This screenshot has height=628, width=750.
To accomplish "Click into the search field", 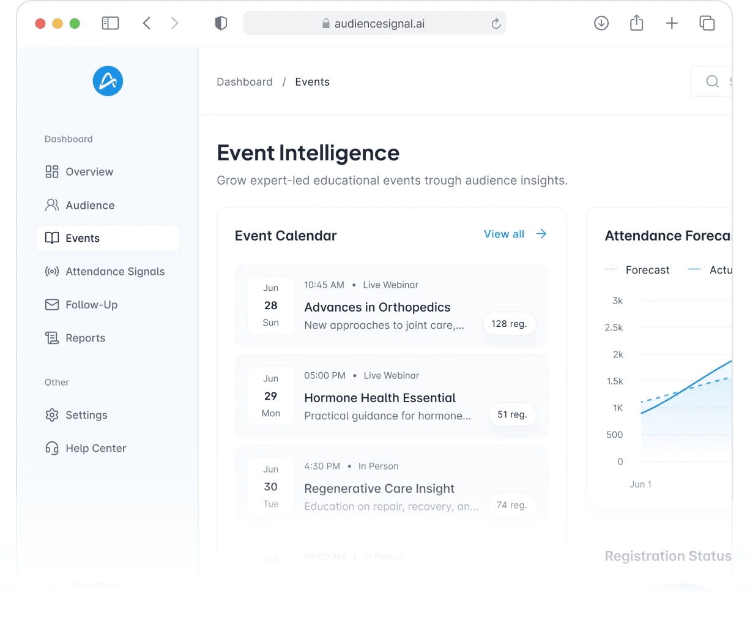I will [x=711, y=81].
